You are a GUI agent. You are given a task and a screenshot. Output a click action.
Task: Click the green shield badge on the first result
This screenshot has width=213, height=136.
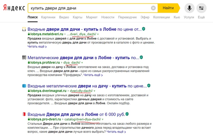point(144,29)
